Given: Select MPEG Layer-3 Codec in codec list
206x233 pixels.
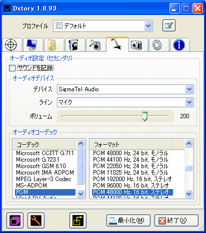Looking at the screenshot, I should click(x=43, y=179).
